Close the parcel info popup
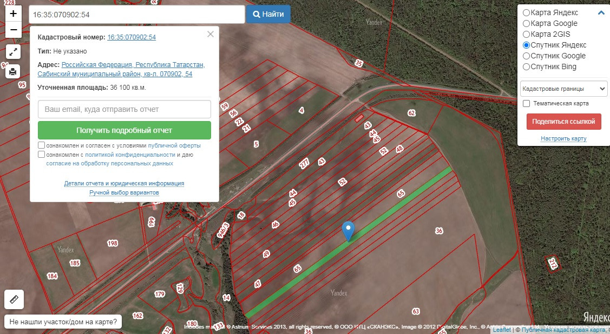Image resolution: width=610 pixels, height=334 pixels. [211, 34]
